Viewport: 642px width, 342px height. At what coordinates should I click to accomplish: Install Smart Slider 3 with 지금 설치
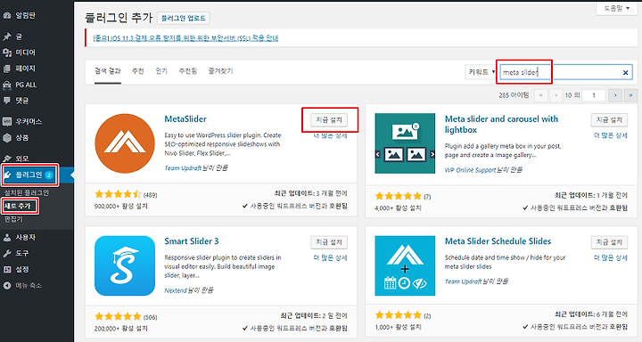tap(329, 242)
